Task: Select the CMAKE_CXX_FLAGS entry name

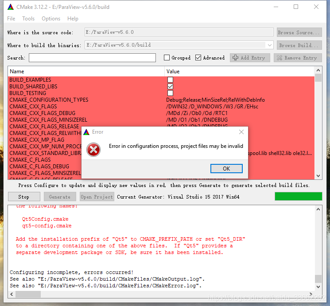Action: (33, 107)
